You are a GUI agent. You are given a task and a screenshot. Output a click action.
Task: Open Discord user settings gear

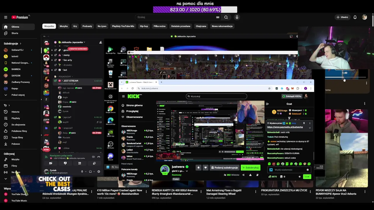pos(99,171)
